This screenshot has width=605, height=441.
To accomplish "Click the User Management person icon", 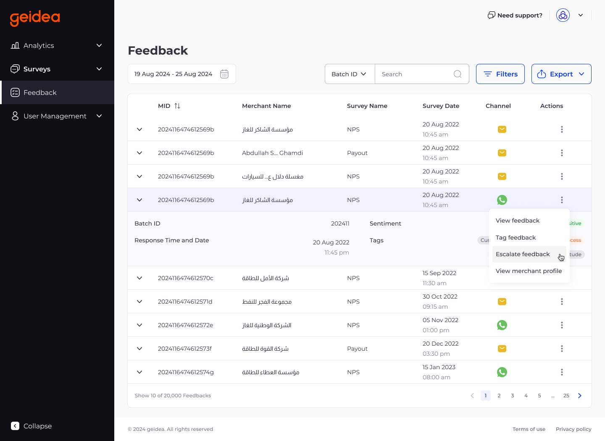I will [x=15, y=116].
